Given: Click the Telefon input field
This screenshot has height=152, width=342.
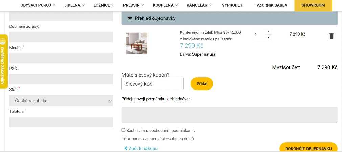Looking at the screenshot, I should click(x=61, y=122).
